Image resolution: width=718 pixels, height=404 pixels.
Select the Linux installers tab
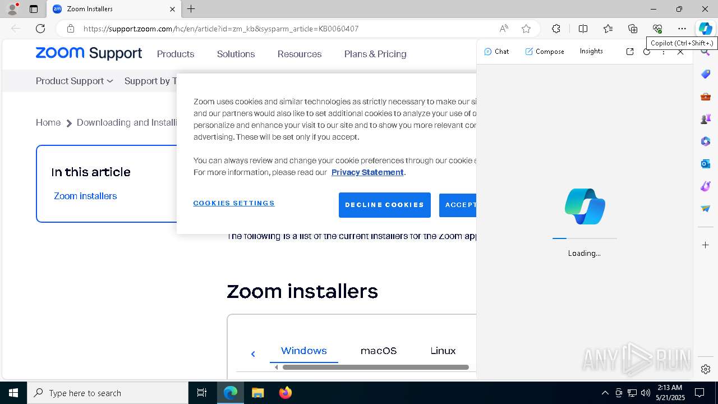click(x=443, y=351)
